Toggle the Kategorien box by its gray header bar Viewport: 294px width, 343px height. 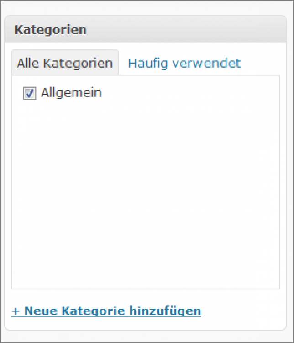[x=183, y=30]
